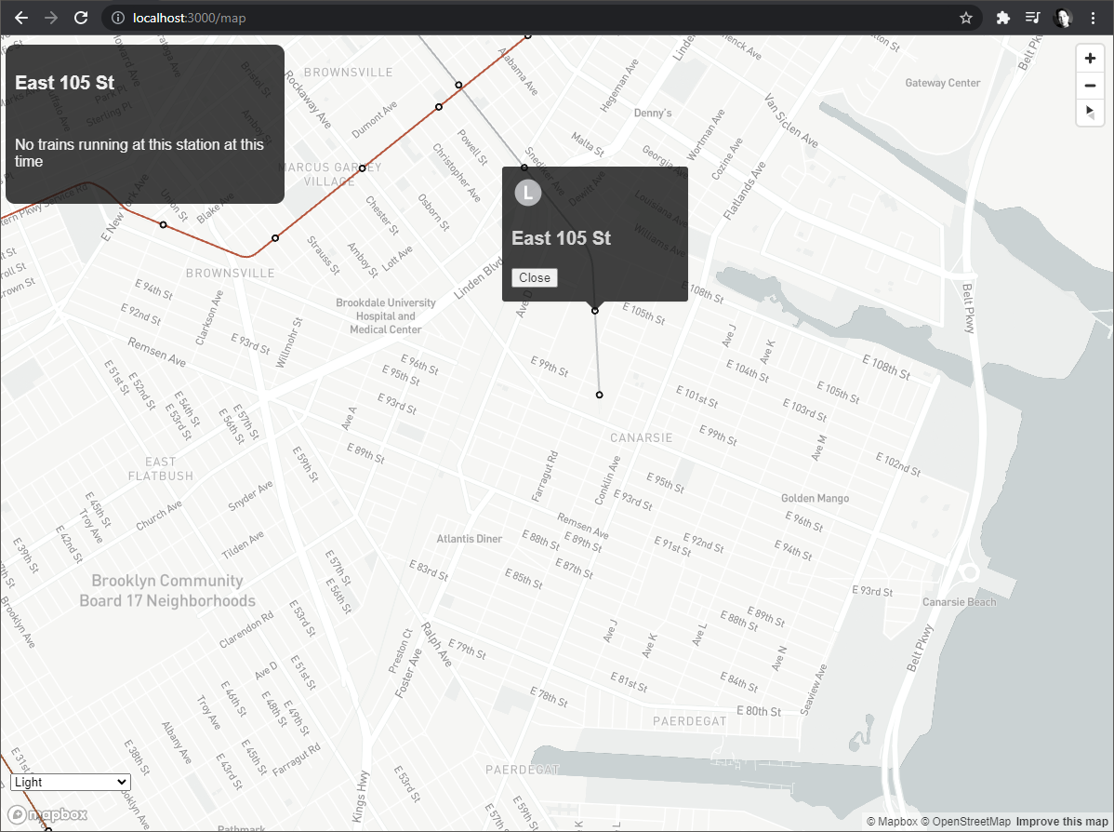This screenshot has height=832, width=1114.
Task: Zoom out with the map minus button
Action: click(x=1090, y=86)
